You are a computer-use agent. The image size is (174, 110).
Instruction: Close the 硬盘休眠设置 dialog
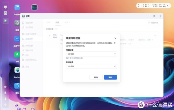[x=115, y=38]
